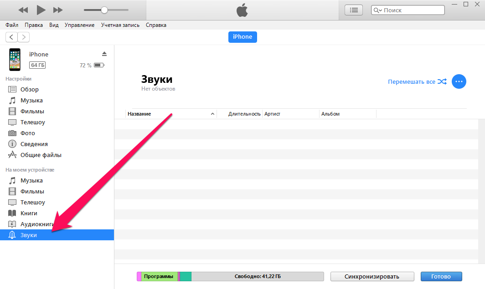
Task: Click Перемешать все shuffle link
Action: [x=411, y=82]
